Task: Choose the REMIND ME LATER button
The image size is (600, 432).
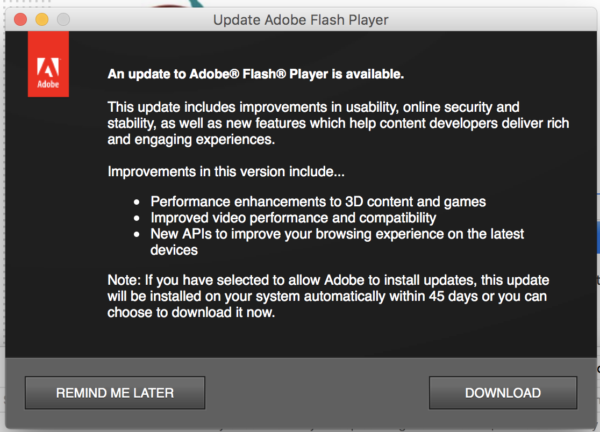Action: click(115, 393)
